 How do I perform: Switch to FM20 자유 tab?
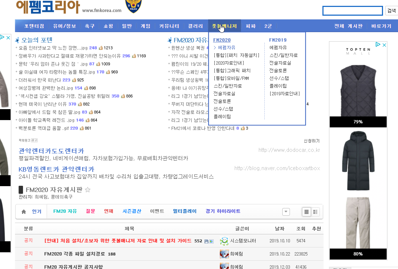click(x=65, y=211)
